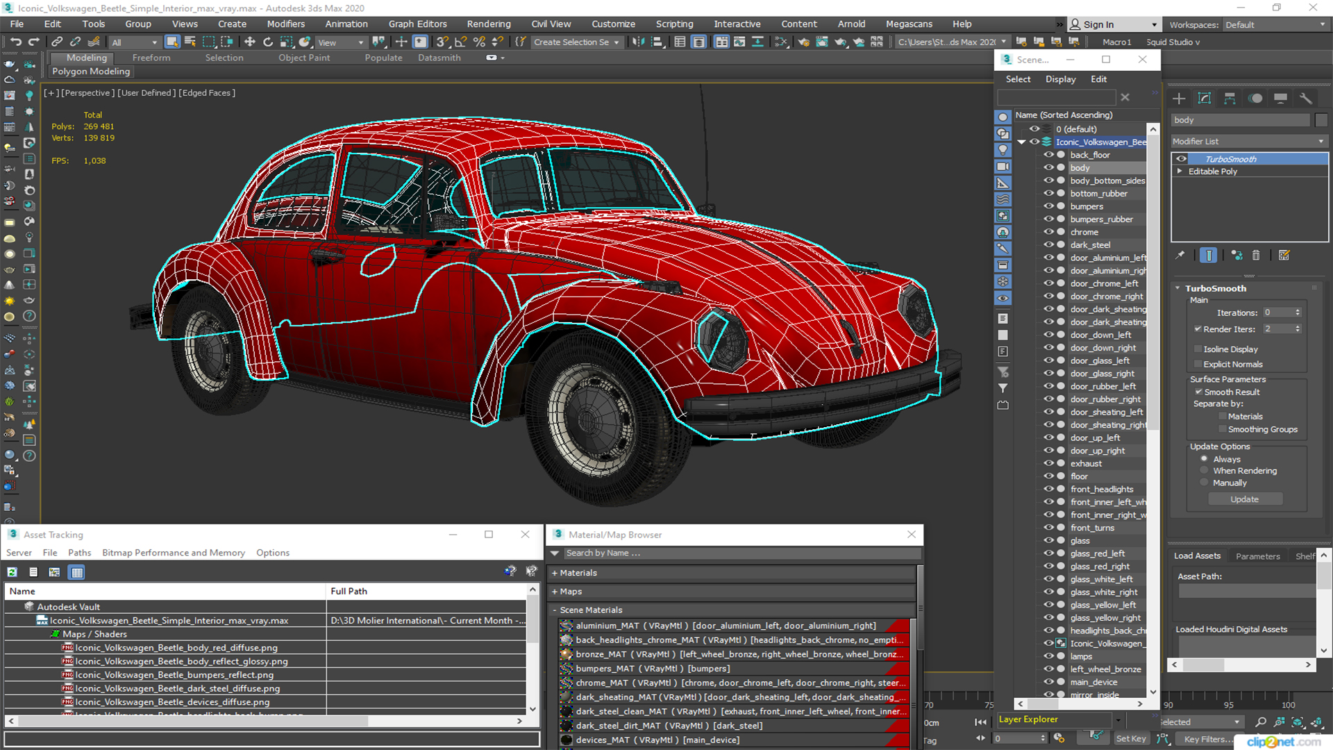Expand Maps group in Material Browser
Screen dimensions: 1333x750
555,592
